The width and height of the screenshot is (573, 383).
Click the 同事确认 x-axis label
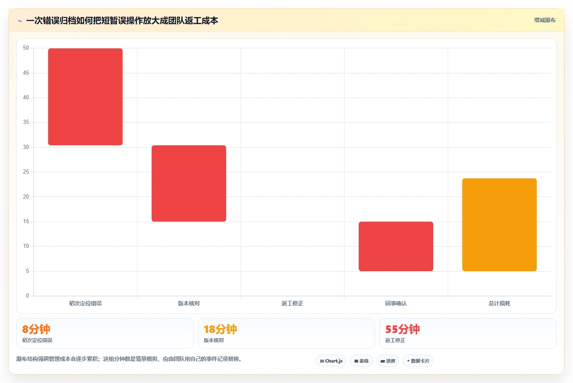click(396, 303)
